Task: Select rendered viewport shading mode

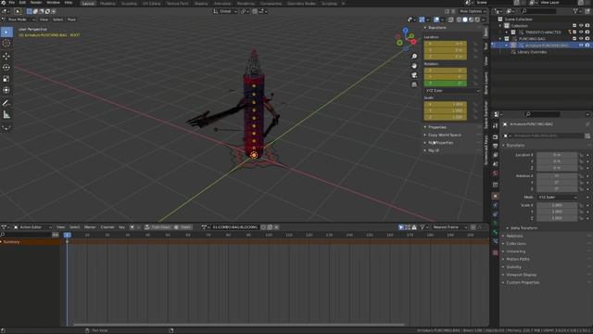Action: pyautogui.click(x=477, y=19)
